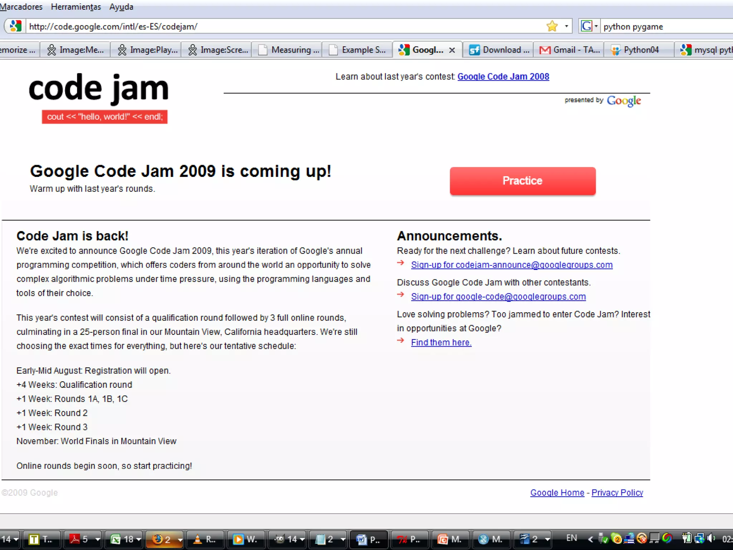Screen dimensions: 733x550
Task: Switch to the Word taskbar window
Action: click(x=369, y=539)
